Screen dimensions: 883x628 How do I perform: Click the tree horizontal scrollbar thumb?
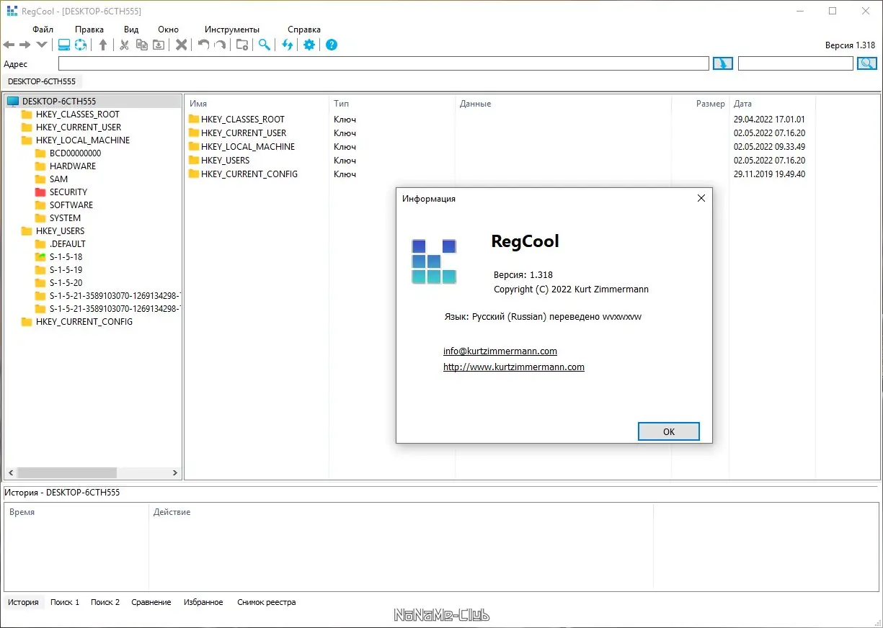pyautogui.click(x=67, y=473)
